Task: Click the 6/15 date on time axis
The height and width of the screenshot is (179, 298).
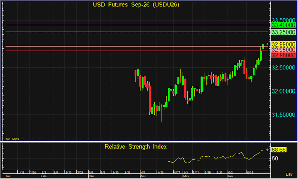Action: click(x=250, y=173)
